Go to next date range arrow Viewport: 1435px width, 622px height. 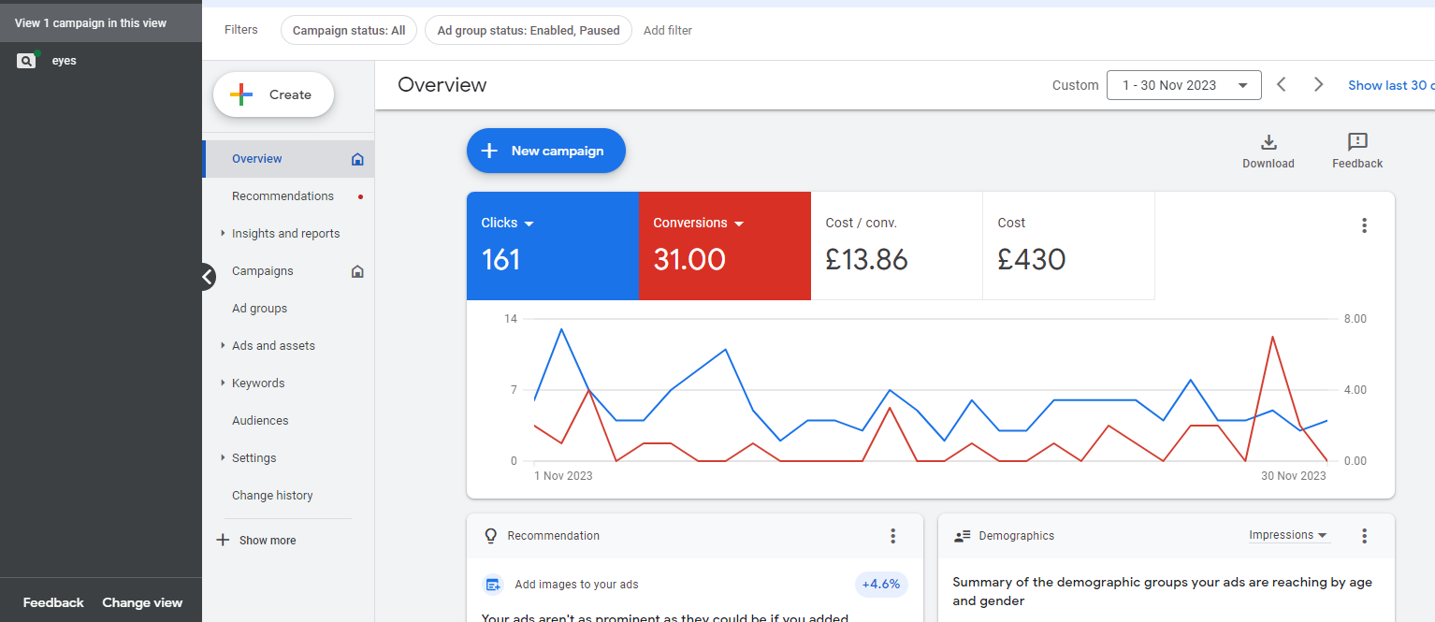click(x=1318, y=85)
